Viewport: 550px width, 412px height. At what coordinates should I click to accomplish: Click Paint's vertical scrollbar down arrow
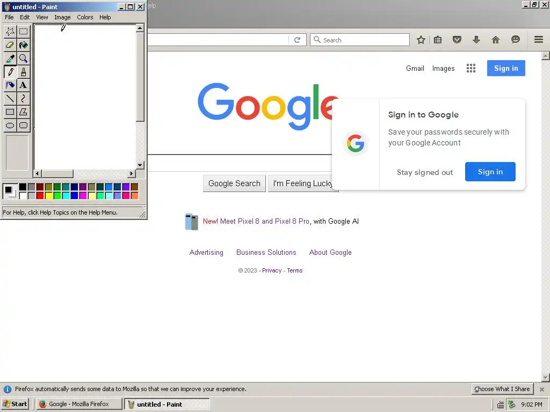click(x=140, y=165)
